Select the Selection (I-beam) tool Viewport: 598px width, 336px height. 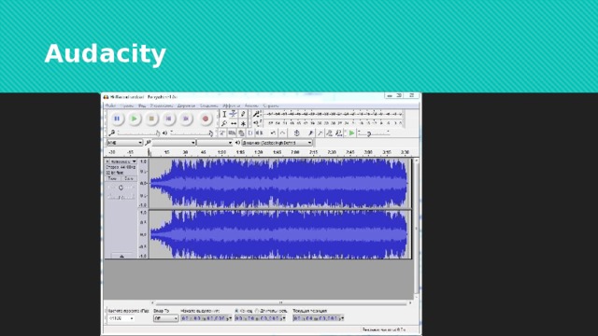224,114
